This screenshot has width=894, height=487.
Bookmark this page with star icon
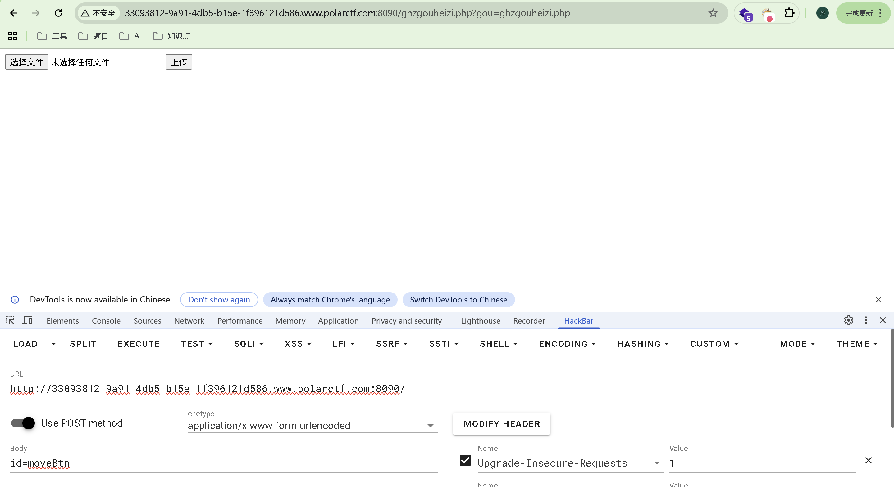713,13
